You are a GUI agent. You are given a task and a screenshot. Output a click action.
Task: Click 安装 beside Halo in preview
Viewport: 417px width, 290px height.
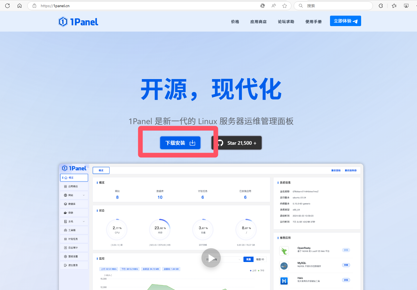pos(346,280)
